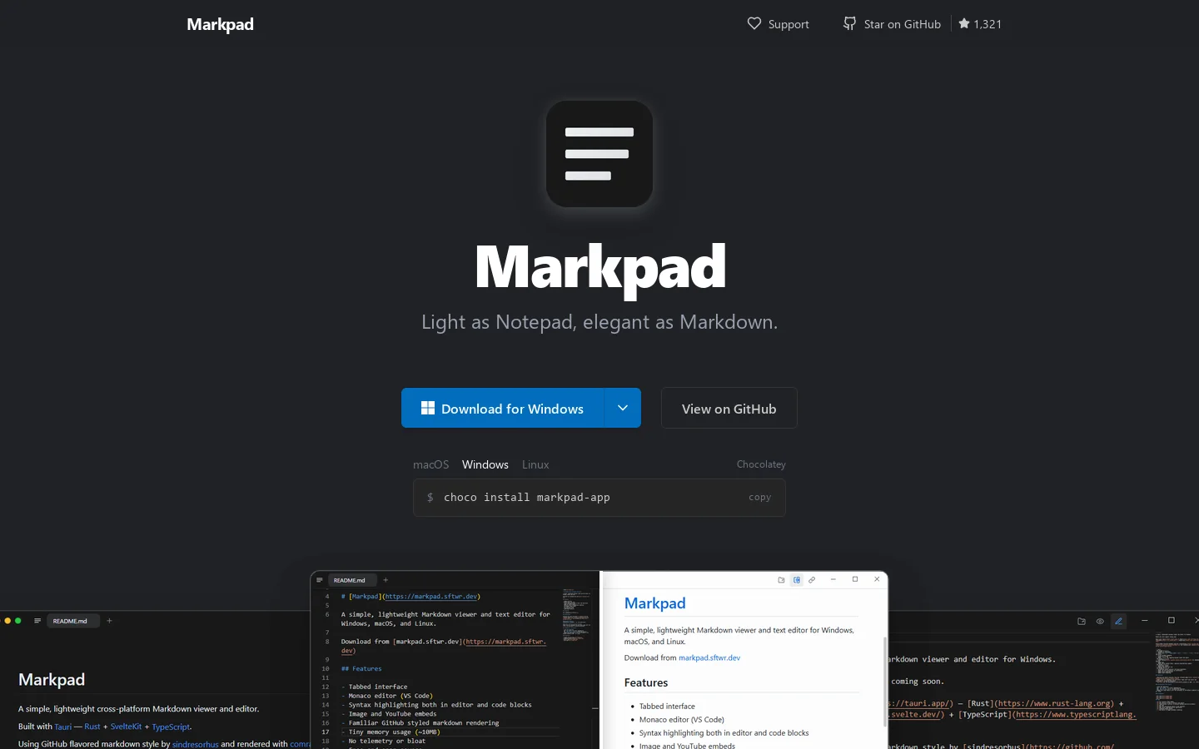
Task: Click the close X in center screenshot
Action: pyautogui.click(x=877, y=579)
